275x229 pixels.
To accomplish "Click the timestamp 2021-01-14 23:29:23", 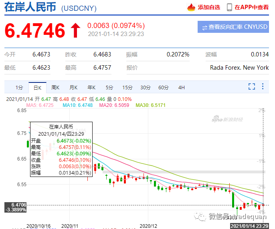I will [x=116, y=34].
